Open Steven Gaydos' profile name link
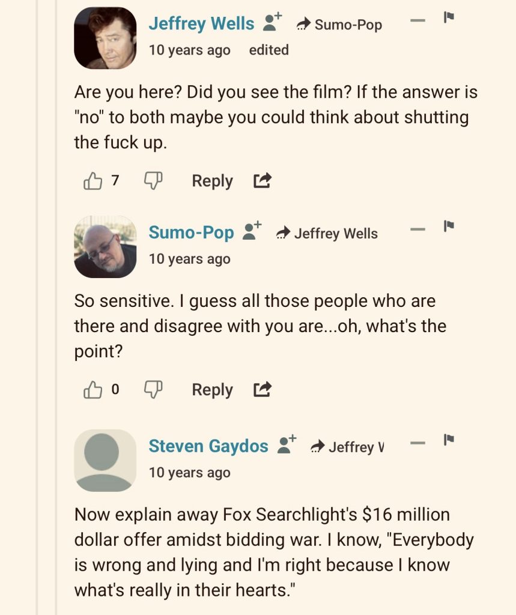516x615 pixels. [208, 446]
